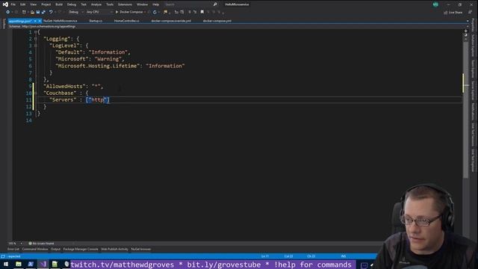Viewport: 478px width, 269px height.
Task: Click the yellow comment toolbar icon
Action: (x=166, y=12)
